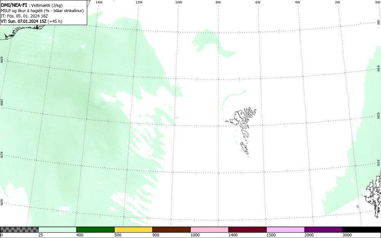Viewport: 381px width, 238px height.
Task: Click the "8W" longitude label
Action: tap(218, 2)
